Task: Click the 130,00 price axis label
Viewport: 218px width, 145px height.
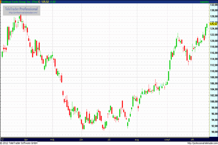Action: pyautogui.click(x=214, y=10)
